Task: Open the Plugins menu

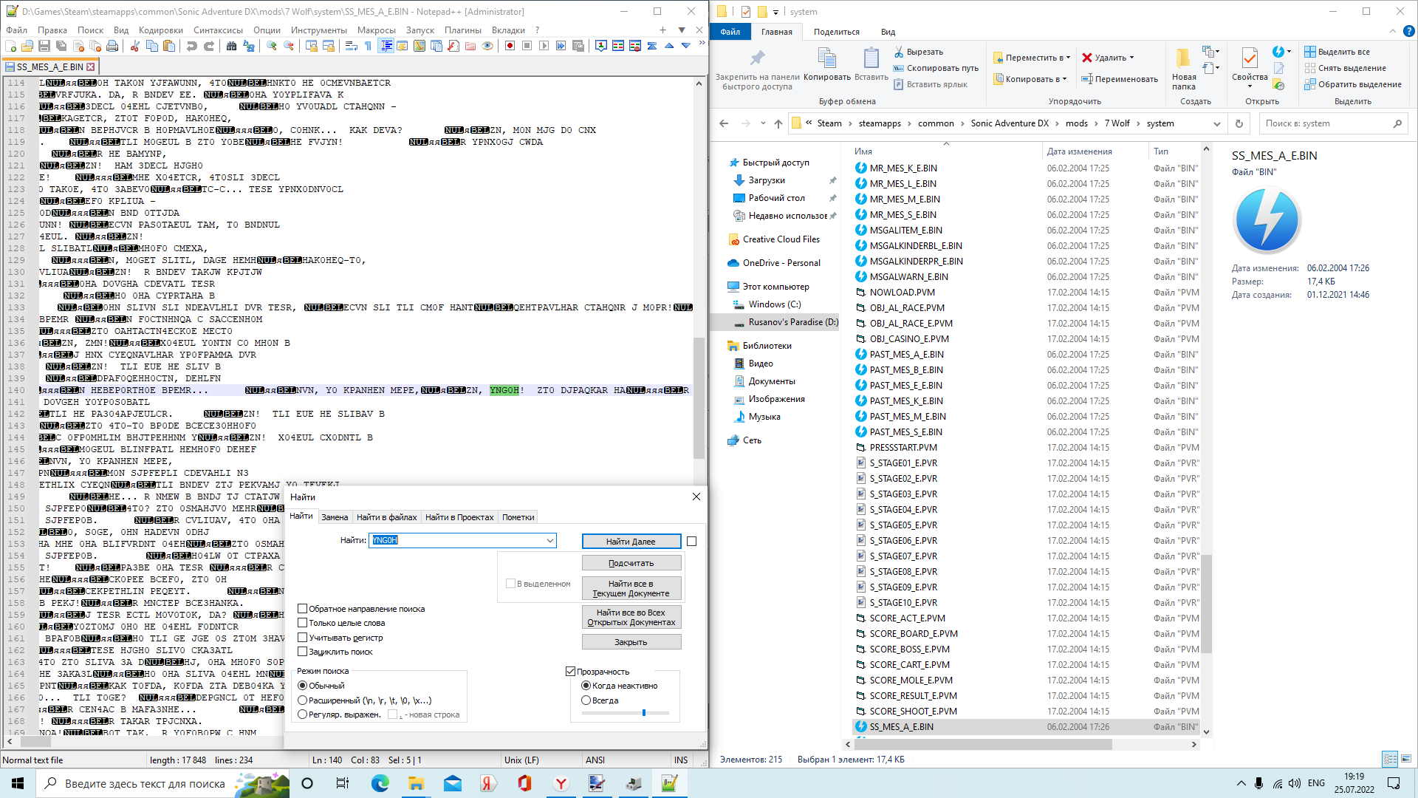Action: click(462, 30)
